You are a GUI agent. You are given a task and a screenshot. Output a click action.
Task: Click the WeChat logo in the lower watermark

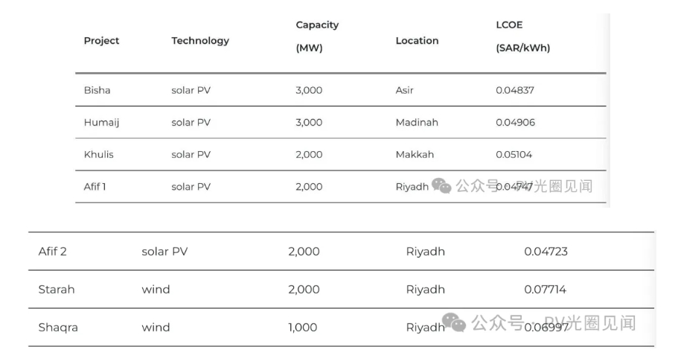tap(454, 322)
